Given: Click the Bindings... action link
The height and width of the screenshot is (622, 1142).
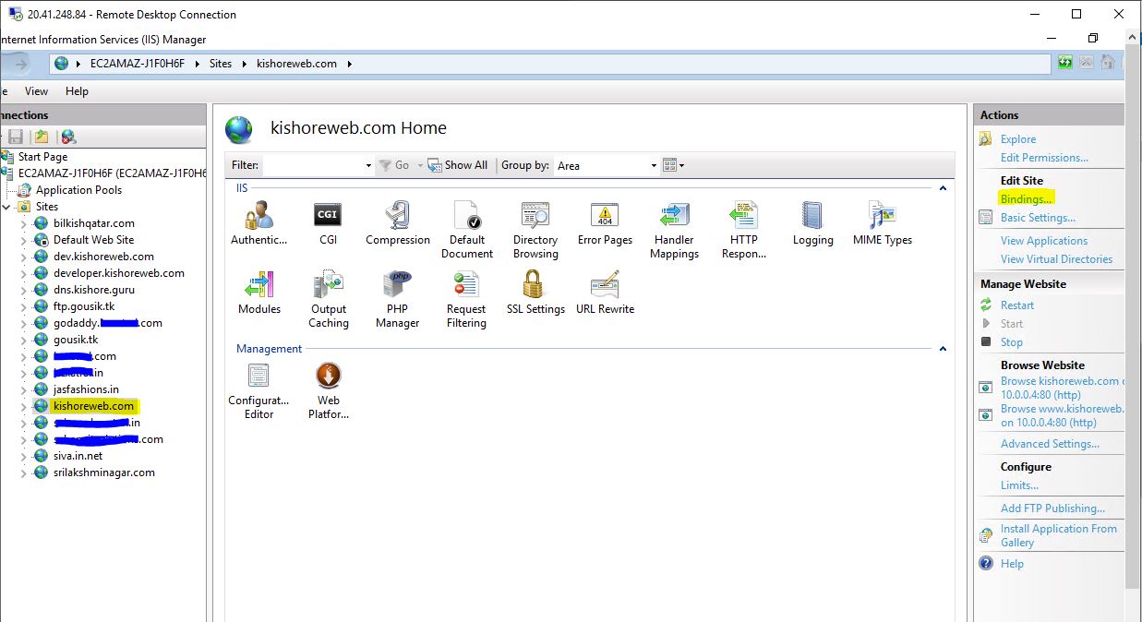Looking at the screenshot, I should click(1026, 199).
